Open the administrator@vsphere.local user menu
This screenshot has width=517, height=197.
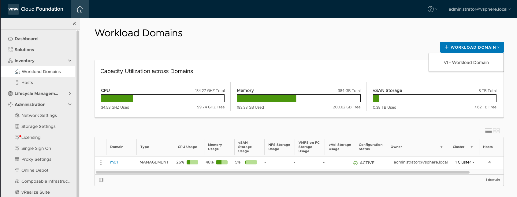pyautogui.click(x=479, y=9)
